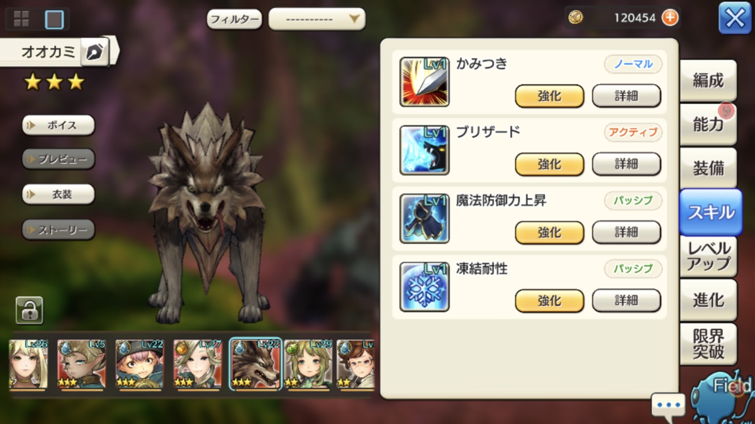Click 詳細 for かみつき skill
755x424 pixels.
[627, 96]
